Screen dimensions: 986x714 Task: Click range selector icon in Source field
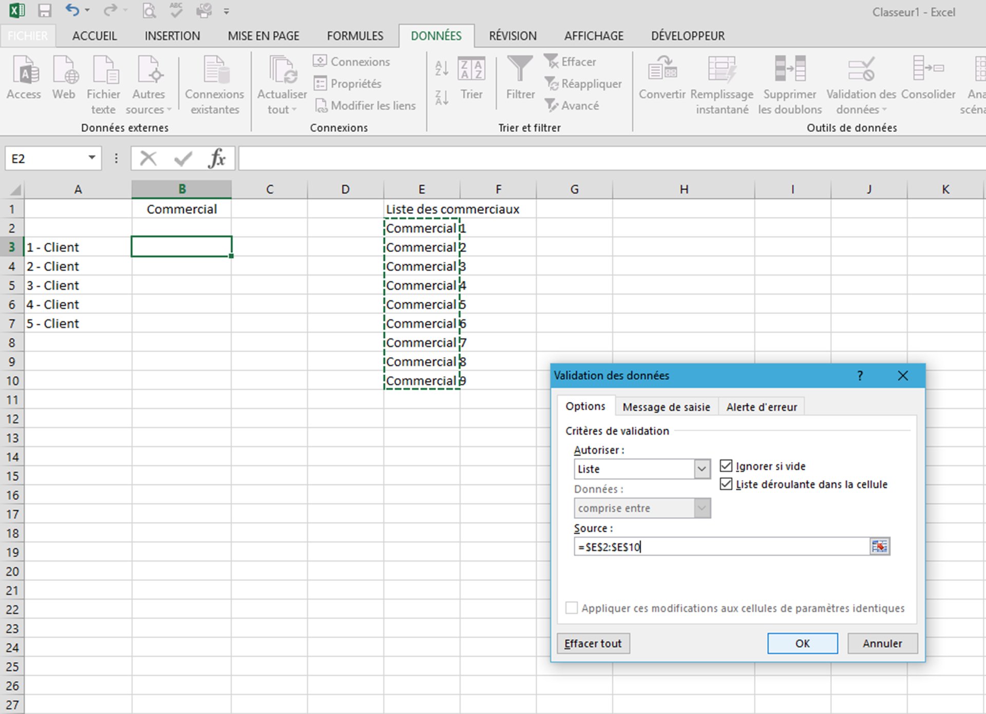(x=879, y=547)
